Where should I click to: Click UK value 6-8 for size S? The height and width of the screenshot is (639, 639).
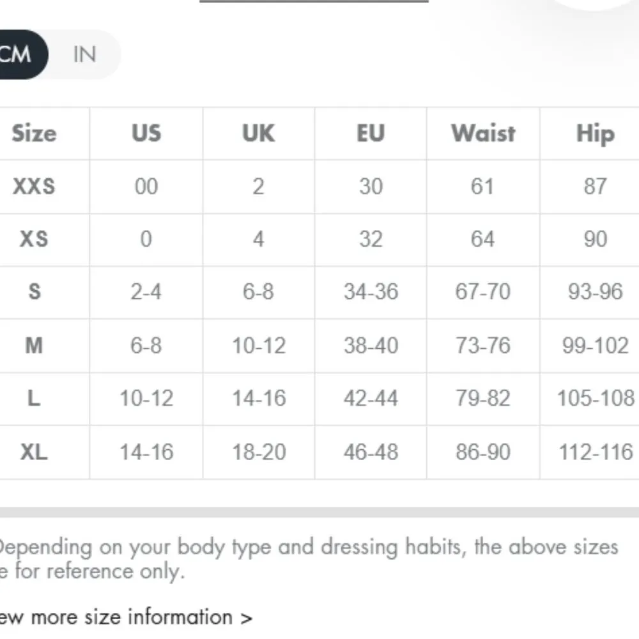[258, 292]
